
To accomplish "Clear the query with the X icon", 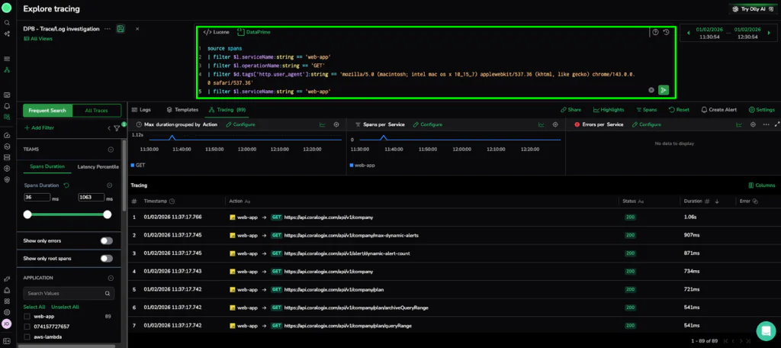I will (x=651, y=90).
